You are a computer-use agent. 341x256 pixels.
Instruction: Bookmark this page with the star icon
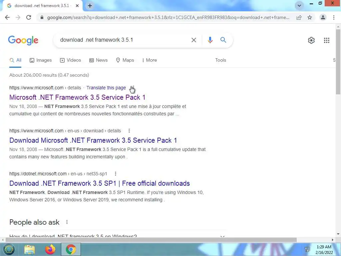[310, 17]
